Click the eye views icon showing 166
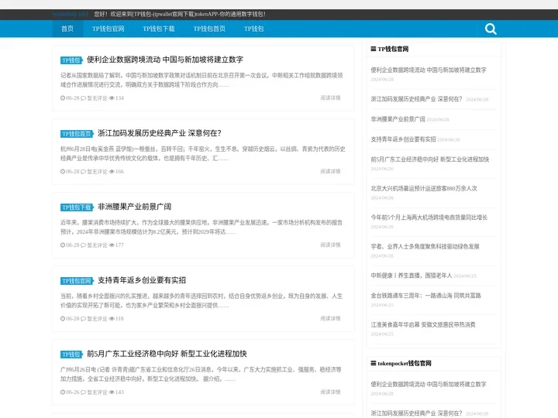This screenshot has width=558, height=418. (112, 172)
